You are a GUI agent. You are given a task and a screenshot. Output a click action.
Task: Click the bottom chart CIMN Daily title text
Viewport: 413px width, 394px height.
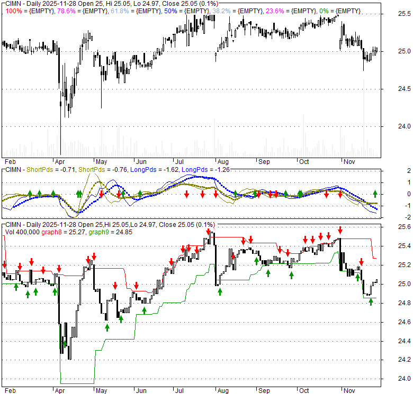110,225
